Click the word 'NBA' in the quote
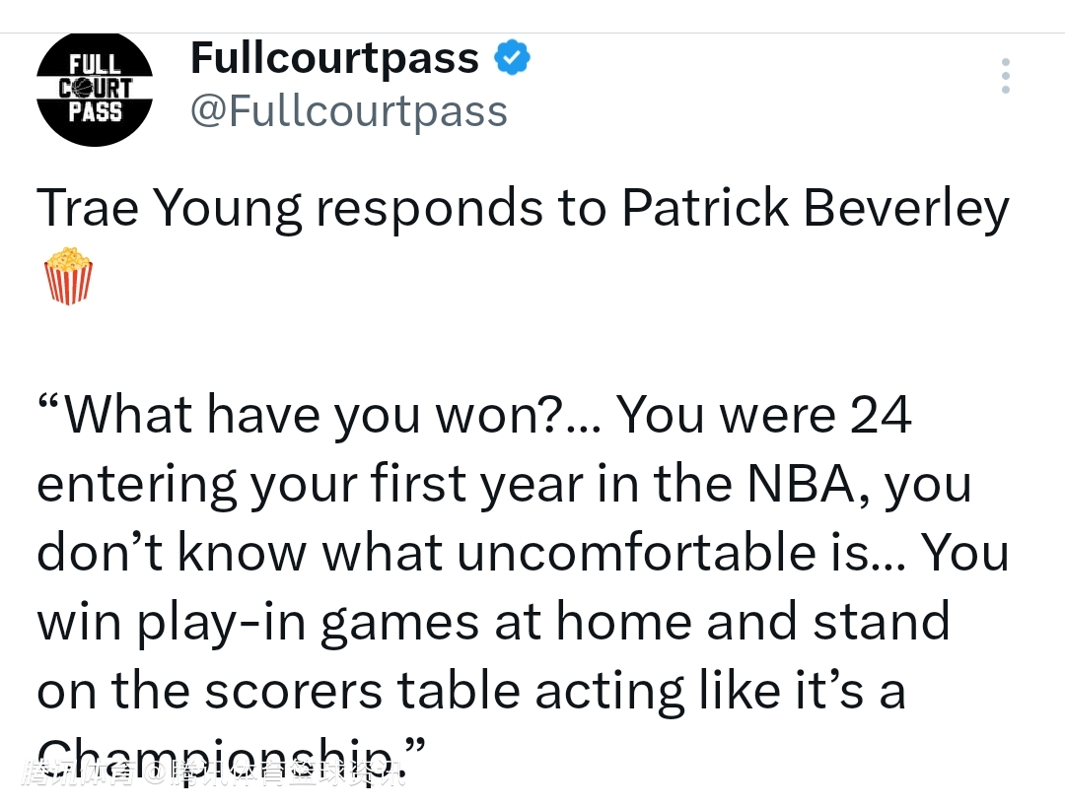The image size is (1065, 806). 800,484
